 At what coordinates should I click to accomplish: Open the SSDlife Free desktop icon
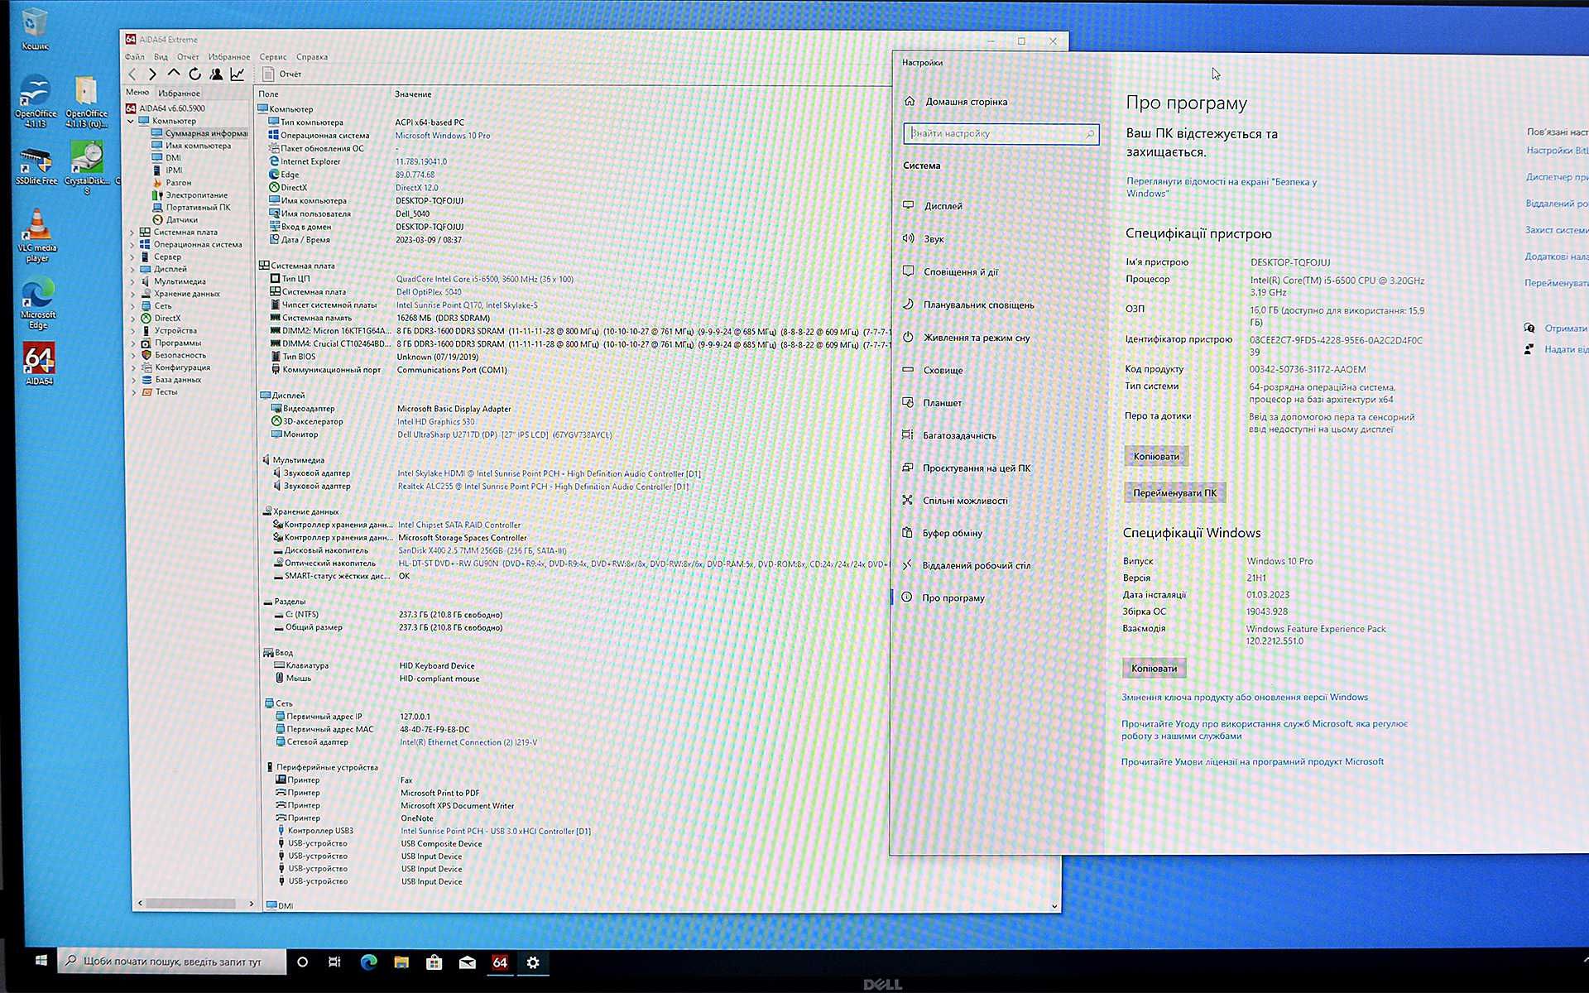(x=35, y=165)
